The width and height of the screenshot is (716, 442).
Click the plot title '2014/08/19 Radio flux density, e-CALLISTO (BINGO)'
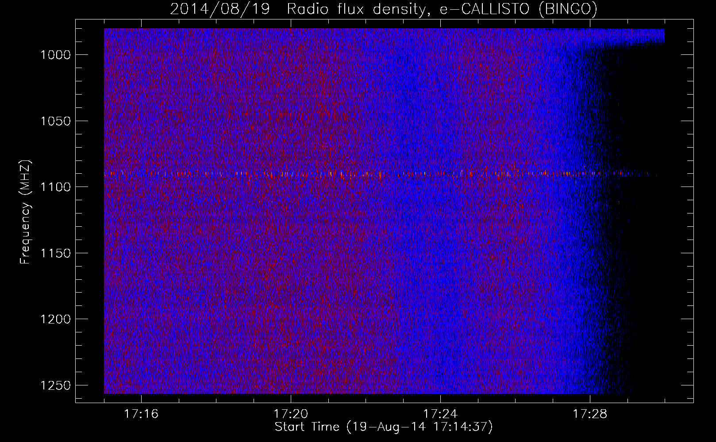coord(384,9)
